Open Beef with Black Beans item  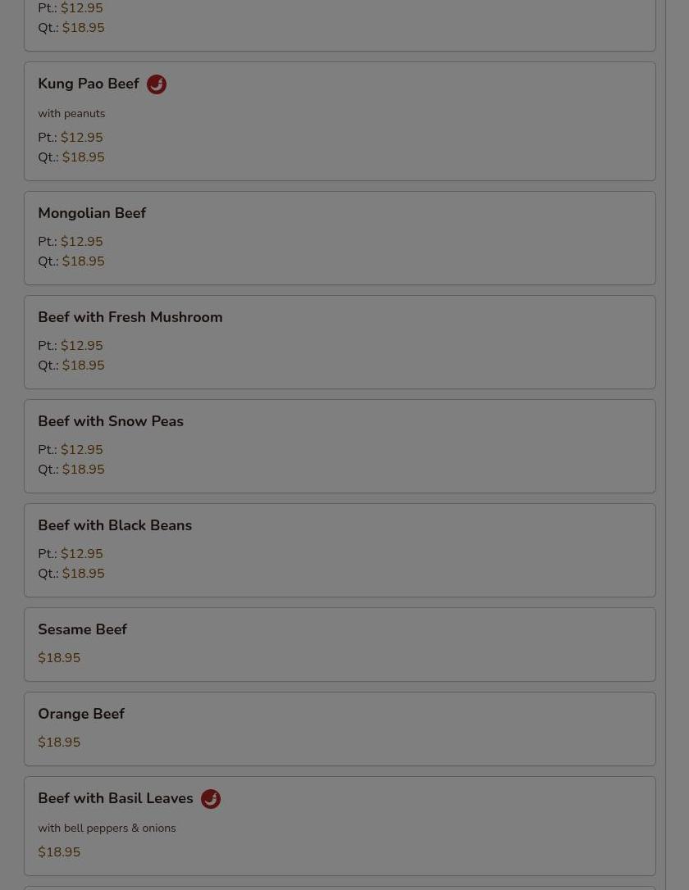point(340,550)
